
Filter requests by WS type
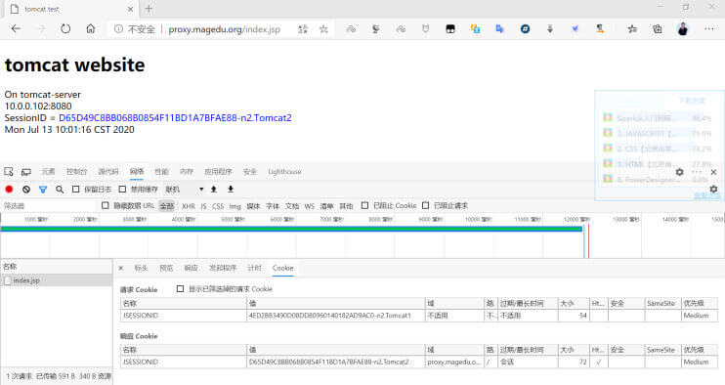pos(310,206)
